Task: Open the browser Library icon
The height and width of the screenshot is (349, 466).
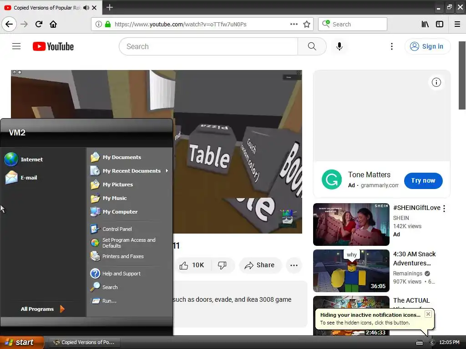Action: (425, 24)
